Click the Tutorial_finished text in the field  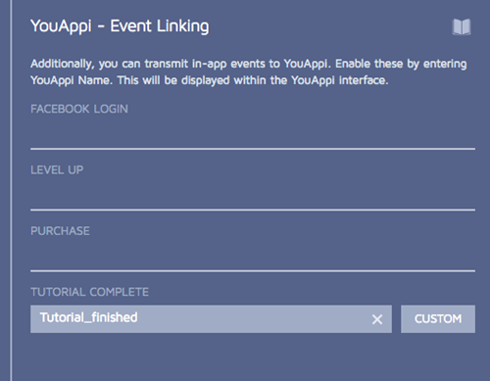click(x=88, y=317)
